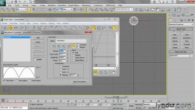Activate the Select Object tool
Screen dimensions: 195x110
(30, 9)
